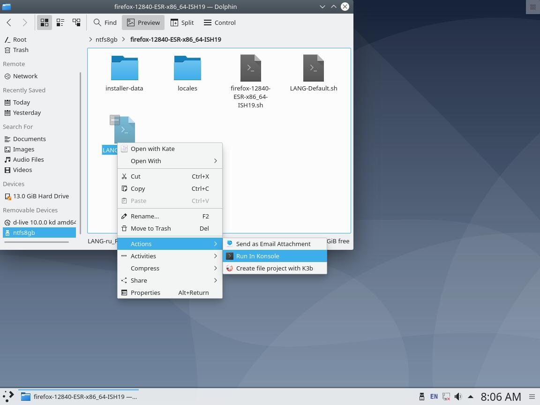Click the current folder name in breadcrumb

coord(176,39)
